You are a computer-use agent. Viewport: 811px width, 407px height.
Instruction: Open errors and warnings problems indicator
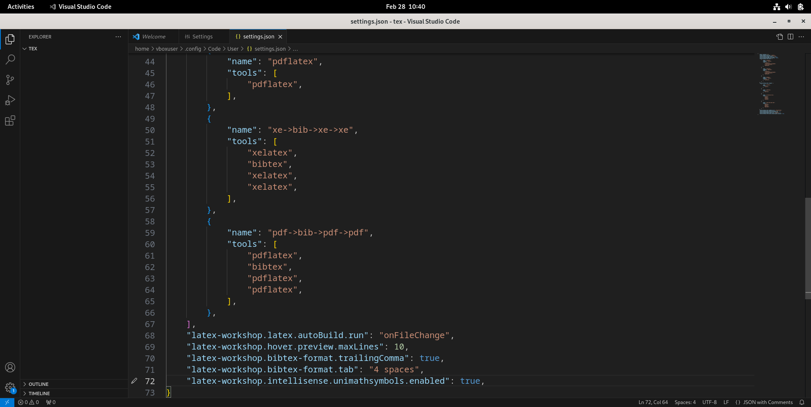(x=29, y=402)
